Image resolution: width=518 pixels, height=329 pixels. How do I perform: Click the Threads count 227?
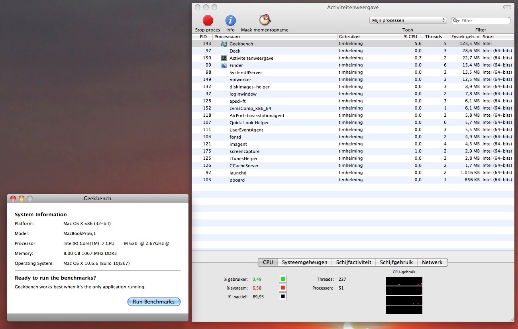point(342,279)
